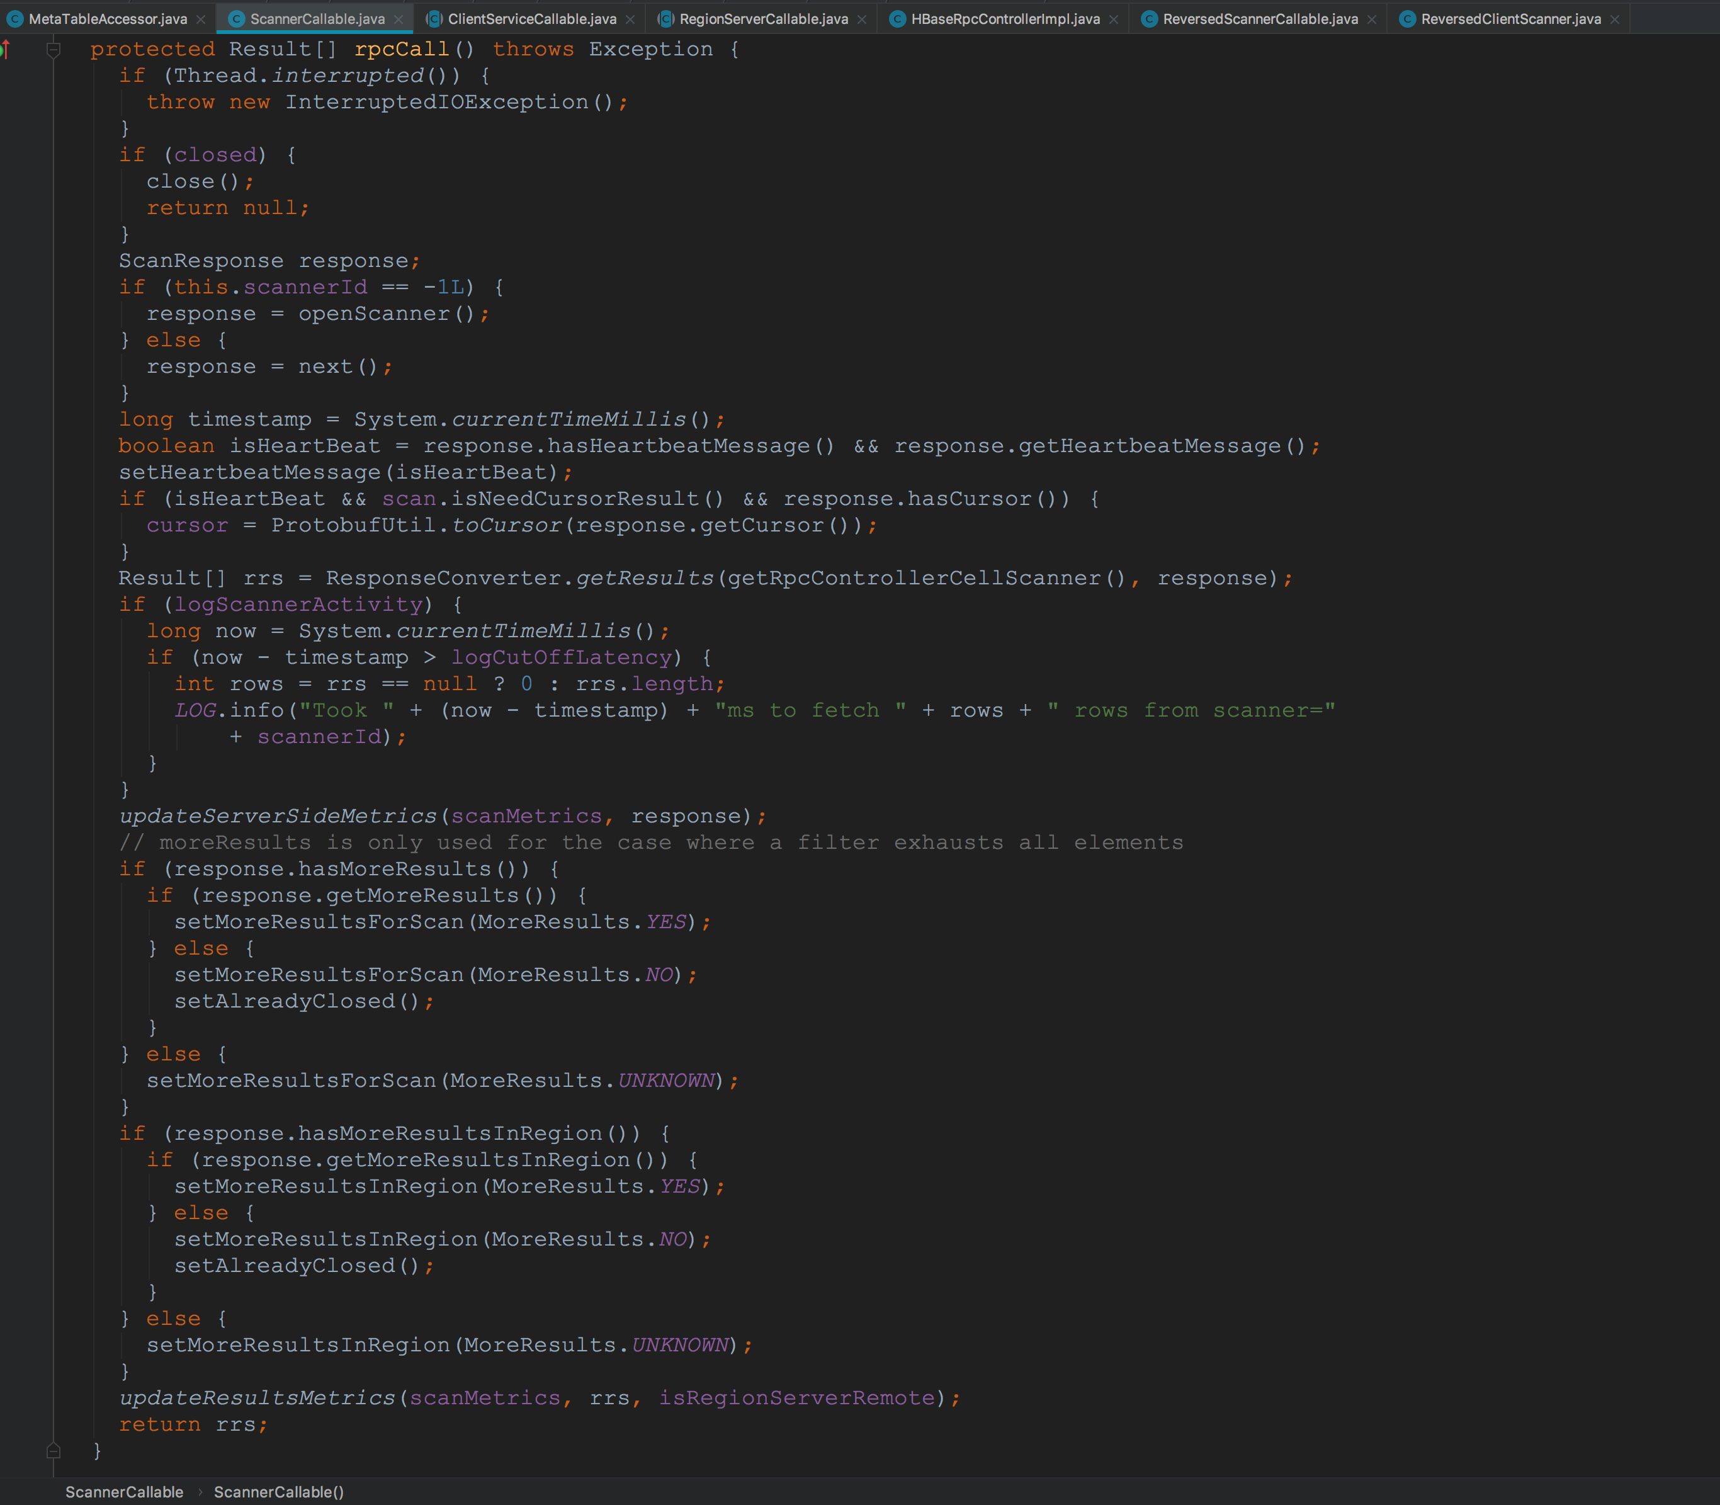
Task: Click currentTimeMillis in timestamp declaration
Action: [x=570, y=419]
